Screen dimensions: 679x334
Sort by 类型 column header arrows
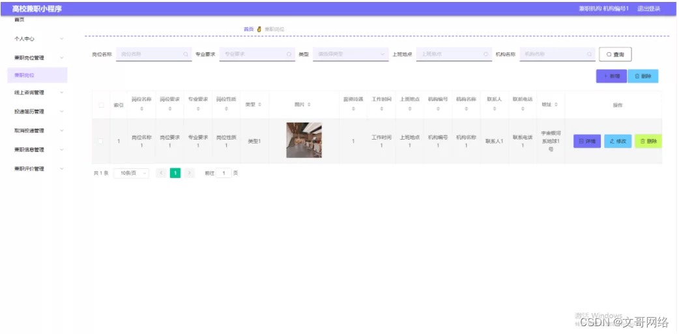coord(259,104)
